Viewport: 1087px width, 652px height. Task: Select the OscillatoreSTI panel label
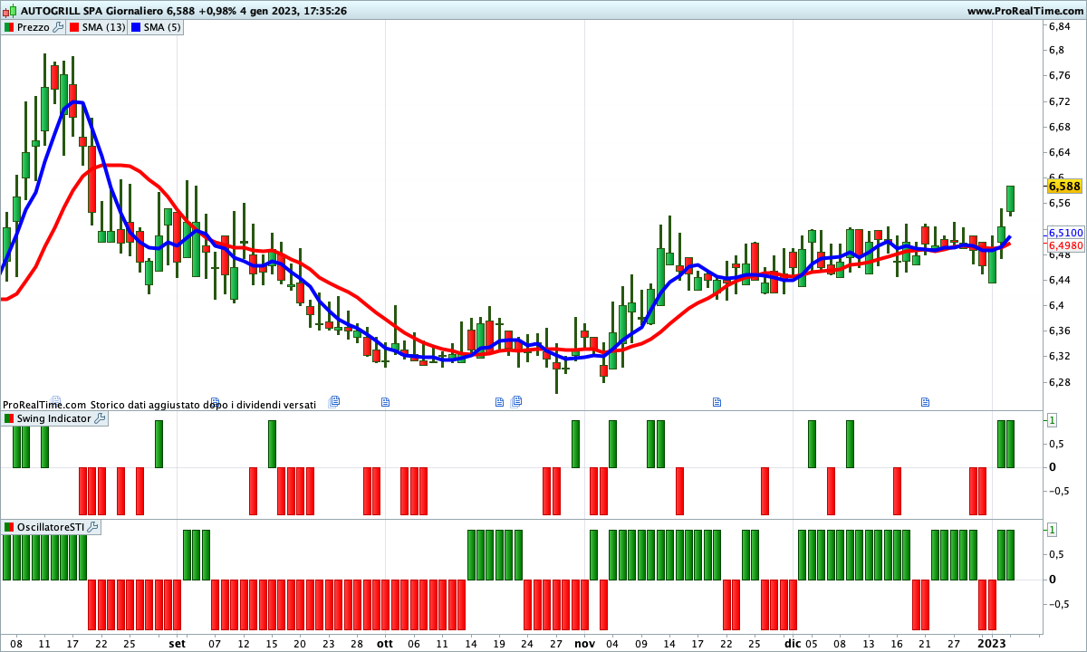(x=51, y=526)
